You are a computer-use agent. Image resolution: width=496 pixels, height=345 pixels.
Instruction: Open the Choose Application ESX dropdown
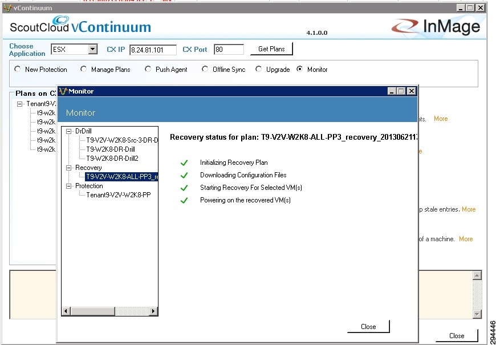[92, 50]
